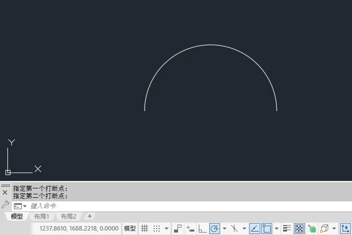Click the lineweight display icon
The image size is (352, 235).
click(287, 229)
